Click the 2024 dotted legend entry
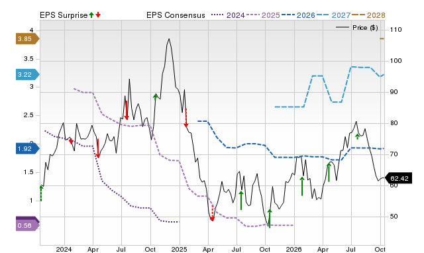The width and height of the screenshot is (424, 253). pos(228,15)
